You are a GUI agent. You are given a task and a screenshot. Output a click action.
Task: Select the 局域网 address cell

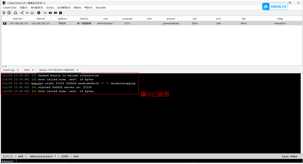62,23
